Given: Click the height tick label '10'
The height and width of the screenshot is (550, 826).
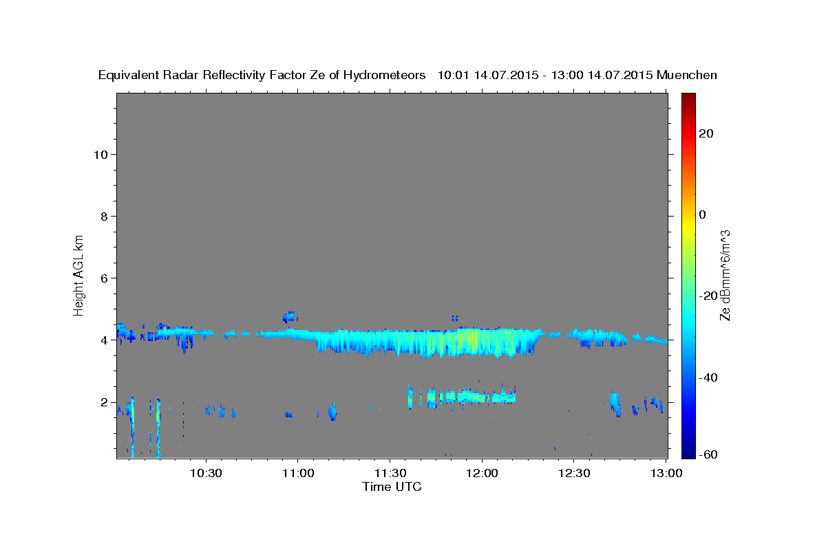Looking at the screenshot, I should (x=100, y=154).
